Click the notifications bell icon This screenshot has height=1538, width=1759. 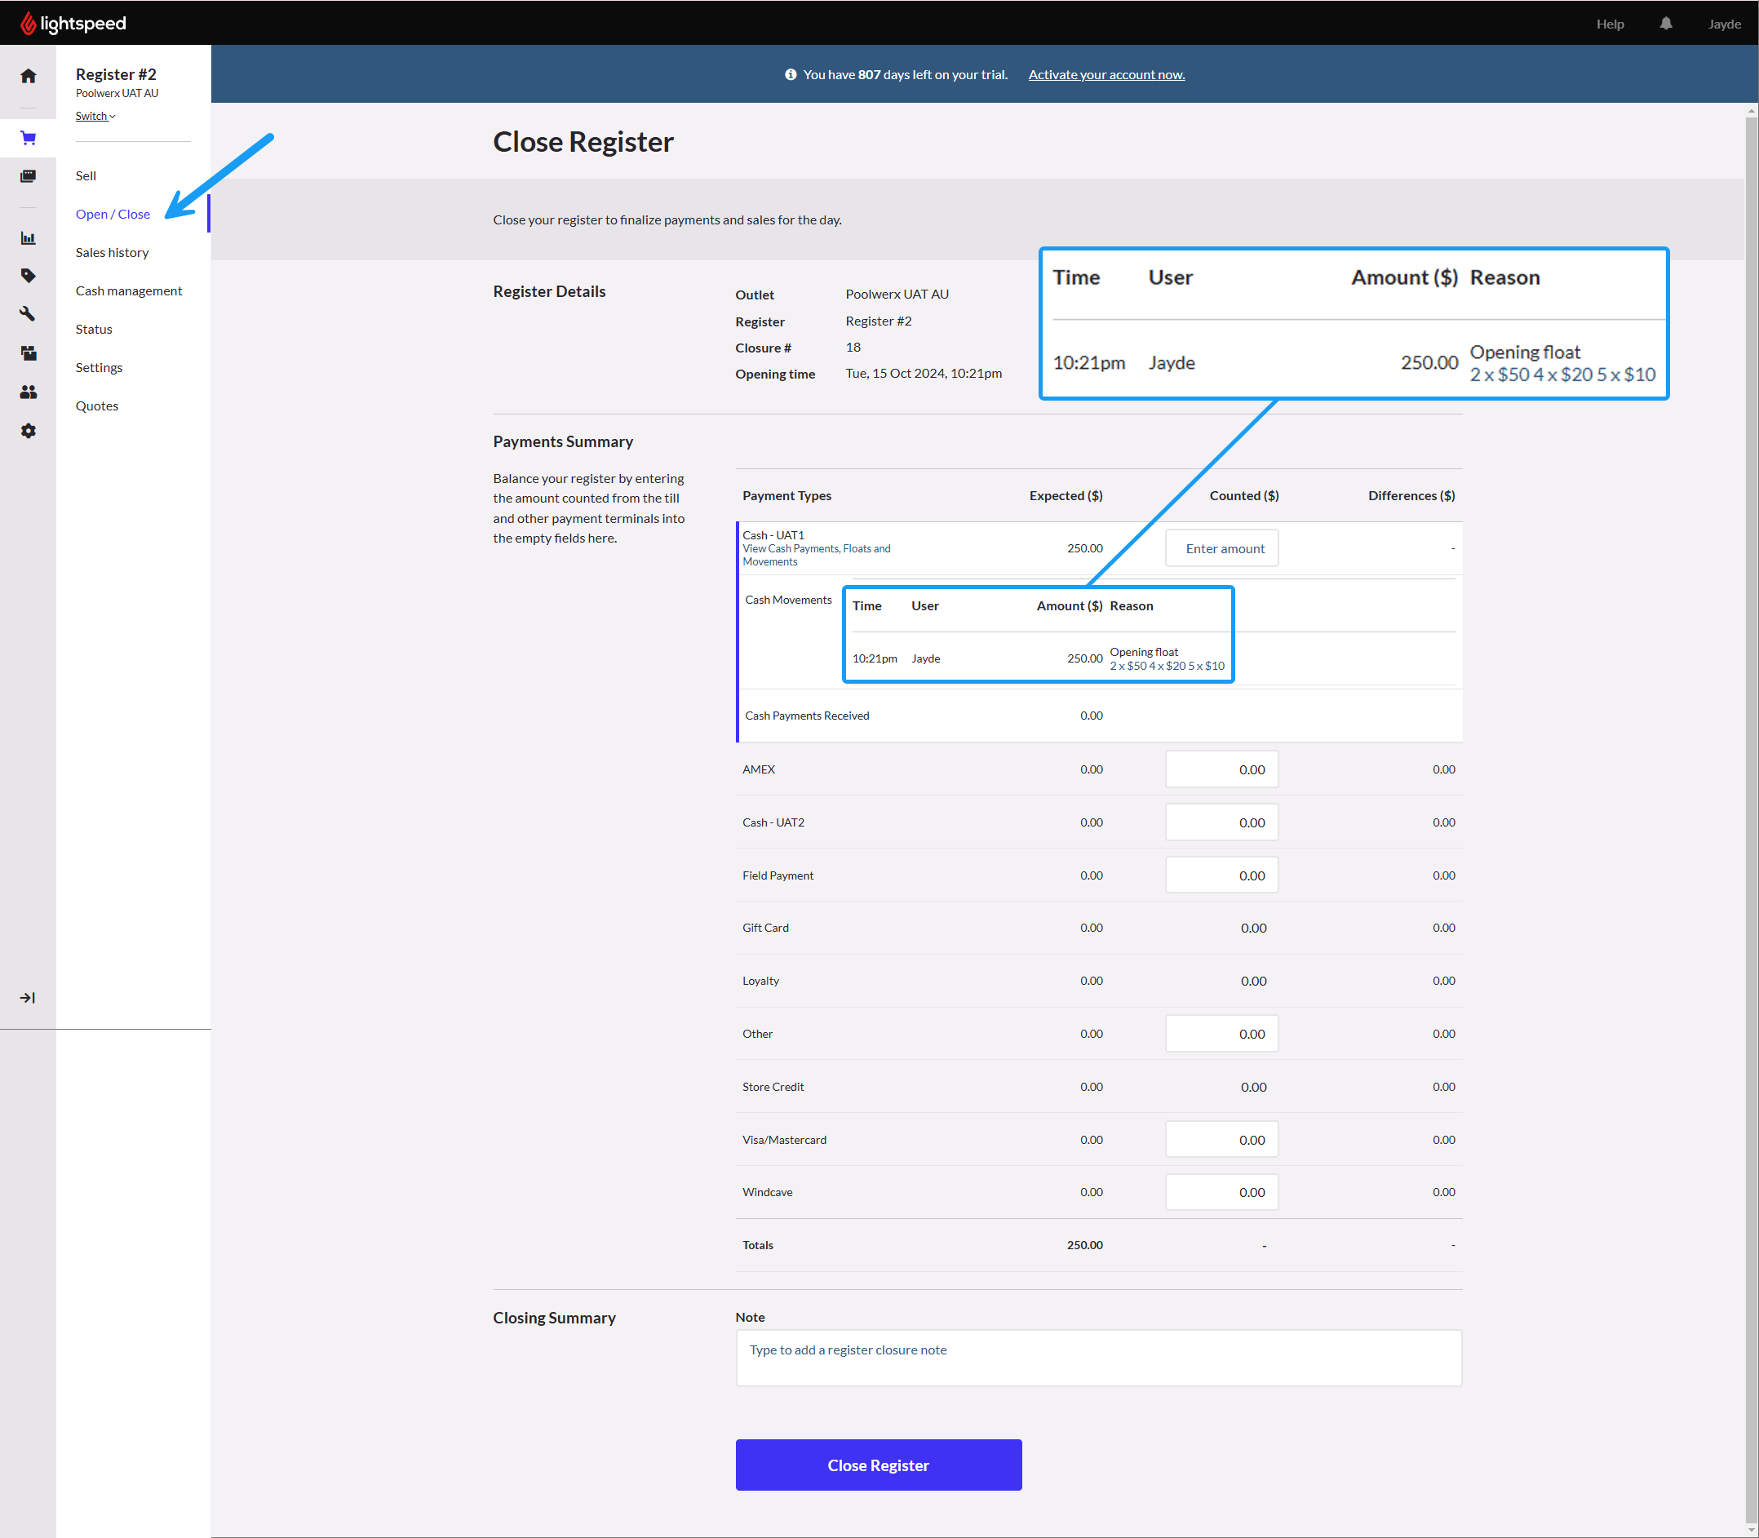[x=1665, y=24]
